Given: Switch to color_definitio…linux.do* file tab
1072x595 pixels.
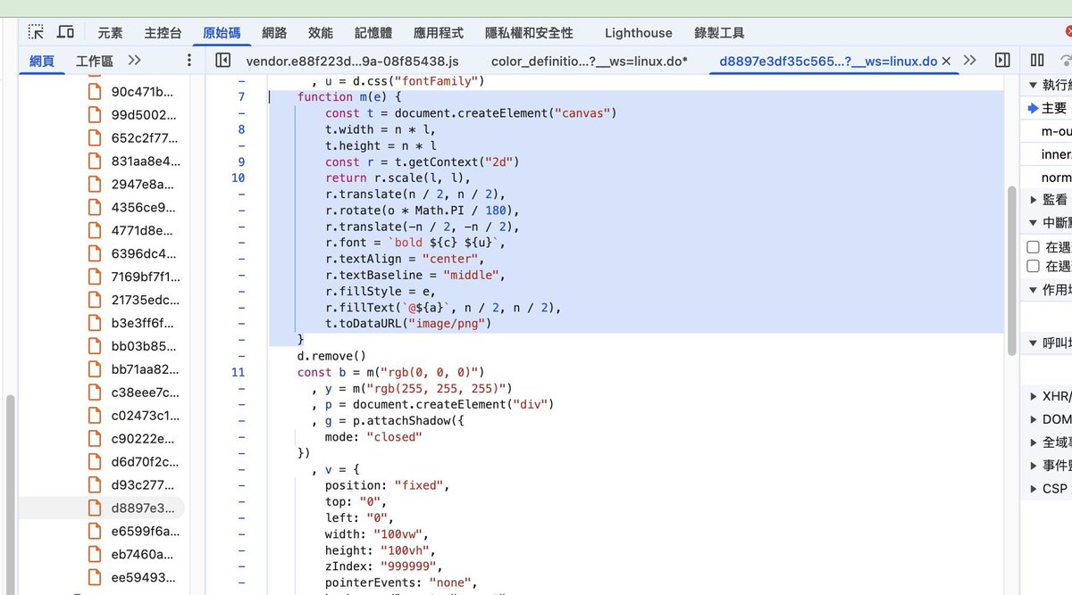Looking at the screenshot, I should point(590,61).
